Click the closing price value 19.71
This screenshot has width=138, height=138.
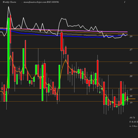point(132,118)
